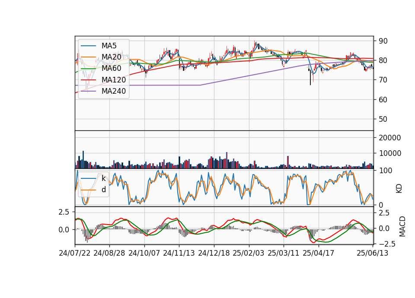Select the orange d line legend sample
The width and height of the screenshot is (415, 298).
[88, 190]
